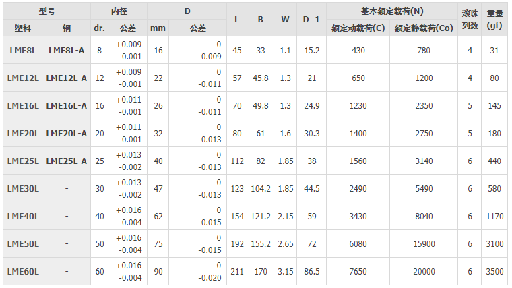Click the LME8L plastic model cell

click(23, 51)
